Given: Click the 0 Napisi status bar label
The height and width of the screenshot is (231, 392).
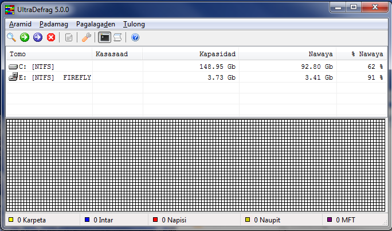Looking at the screenshot, I should click(x=174, y=220).
